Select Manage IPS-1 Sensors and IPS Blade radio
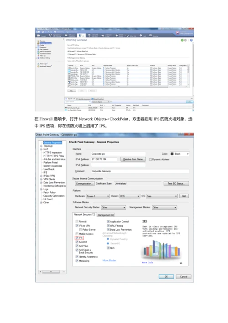 [x=68, y=54]
